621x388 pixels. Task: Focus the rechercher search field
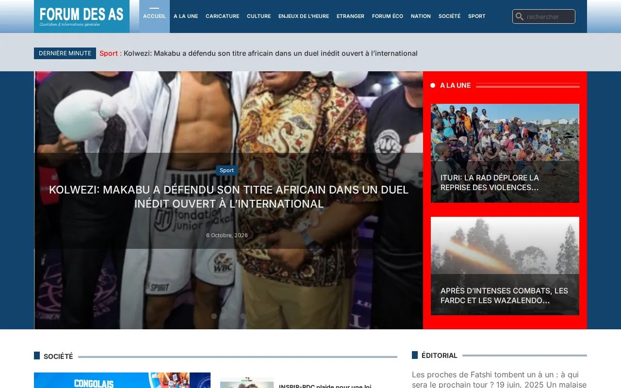coord(544,16)
